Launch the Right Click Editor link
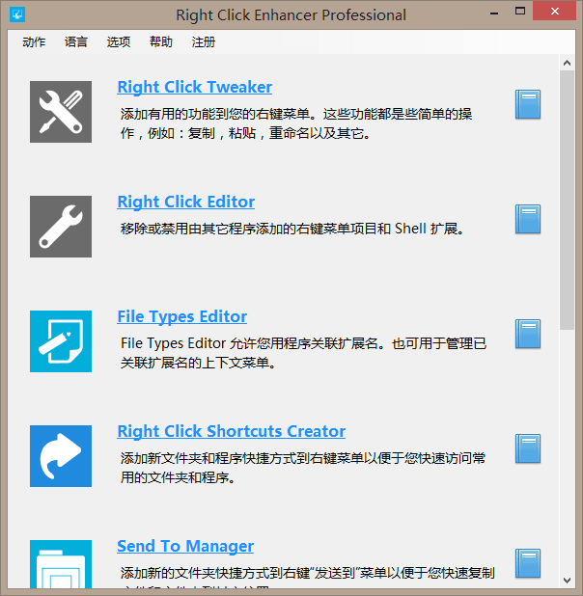Image resolution: width=583 pixels, height=596 pixels. point(185,202)
